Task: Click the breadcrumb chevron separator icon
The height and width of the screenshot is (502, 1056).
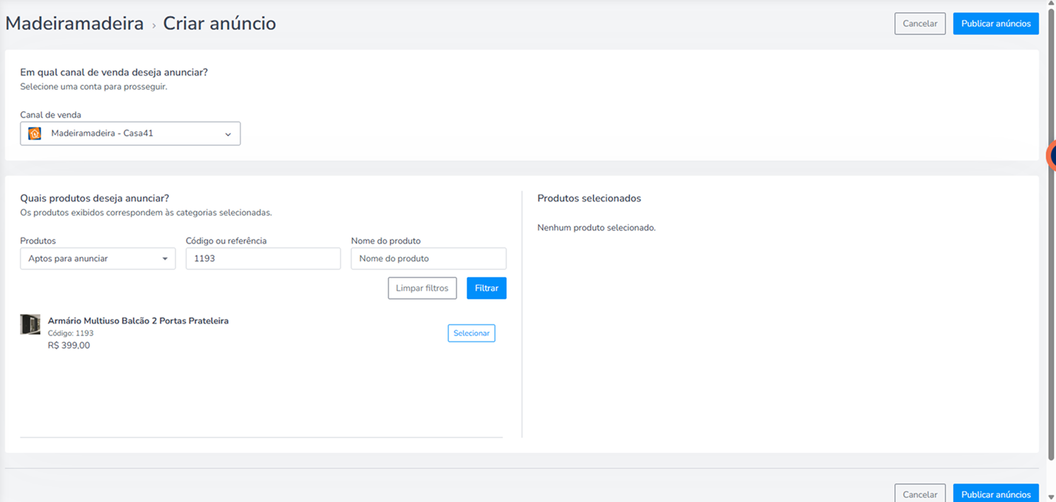Action: tap(154, 26)
